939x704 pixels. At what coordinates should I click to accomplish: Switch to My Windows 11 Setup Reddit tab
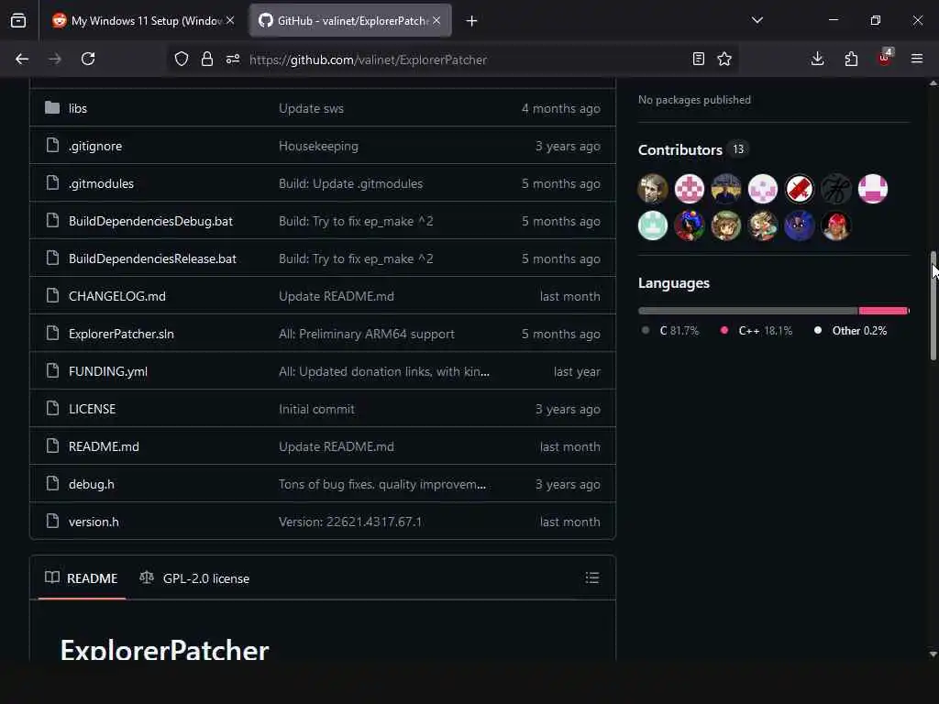(x=142, y=21)
